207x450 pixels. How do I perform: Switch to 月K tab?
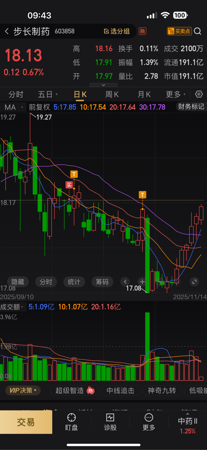coord(144,94)
